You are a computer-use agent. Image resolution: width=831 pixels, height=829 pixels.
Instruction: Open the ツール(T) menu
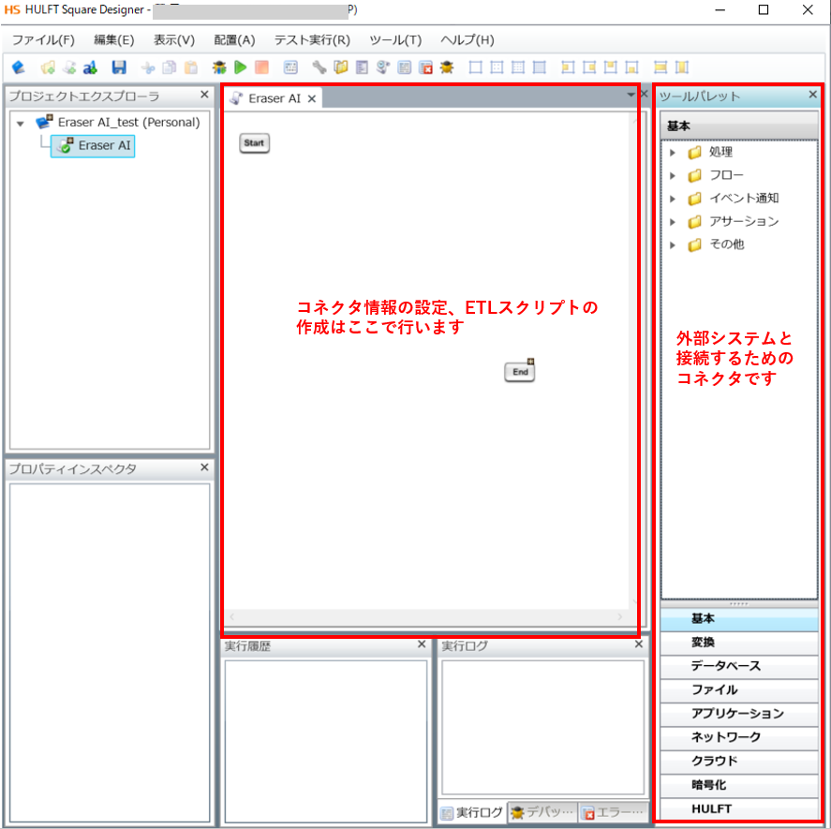pyautogui.click(x=395, y=40)
